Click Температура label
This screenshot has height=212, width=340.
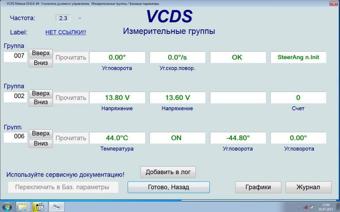coord(117,149)
